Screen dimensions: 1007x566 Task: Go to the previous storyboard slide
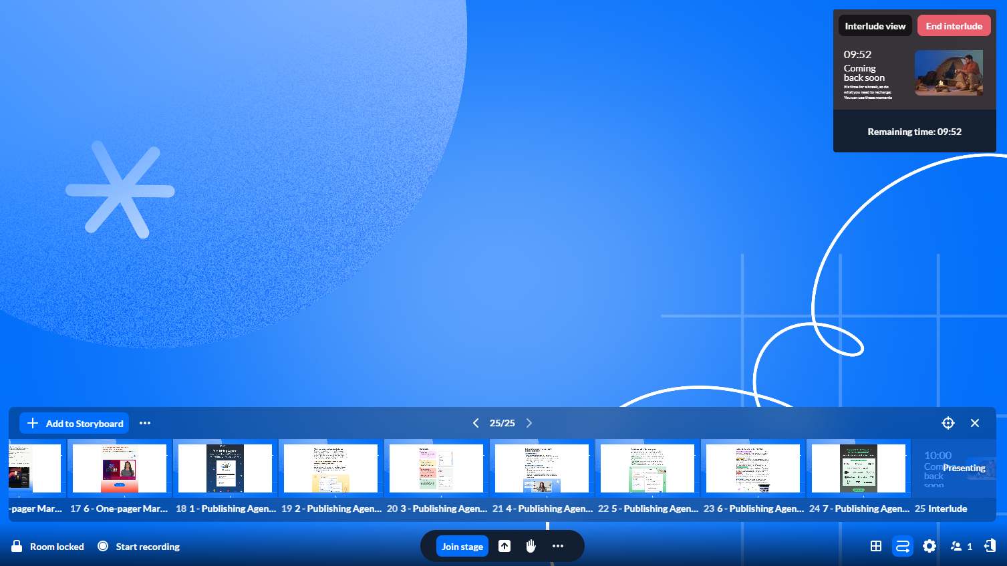coord(476,423)
